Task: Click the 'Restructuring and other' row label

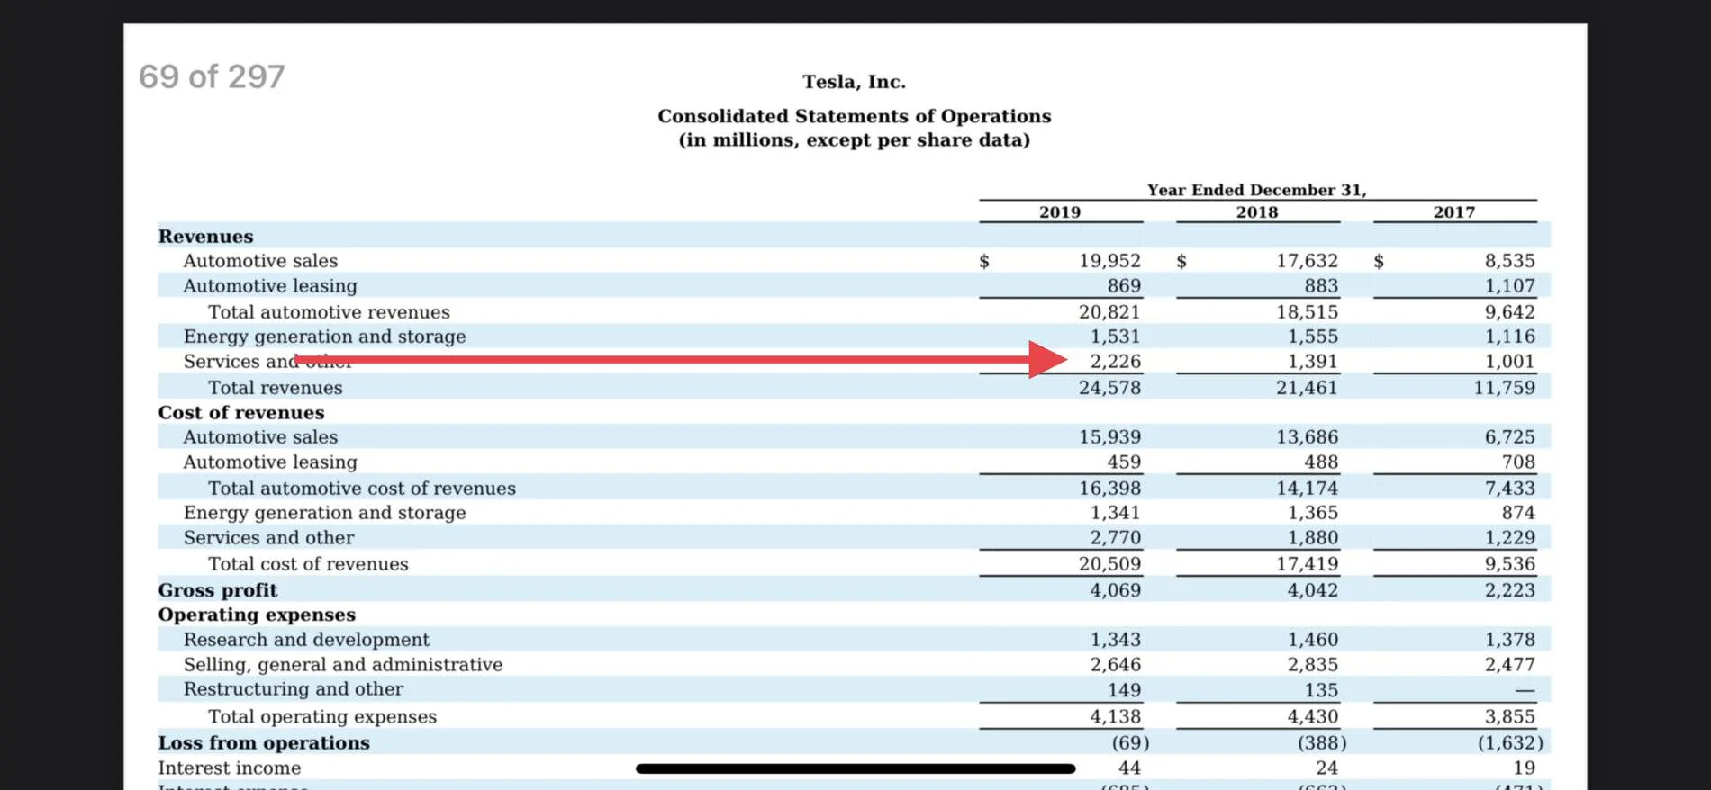Action: [294, 688]
